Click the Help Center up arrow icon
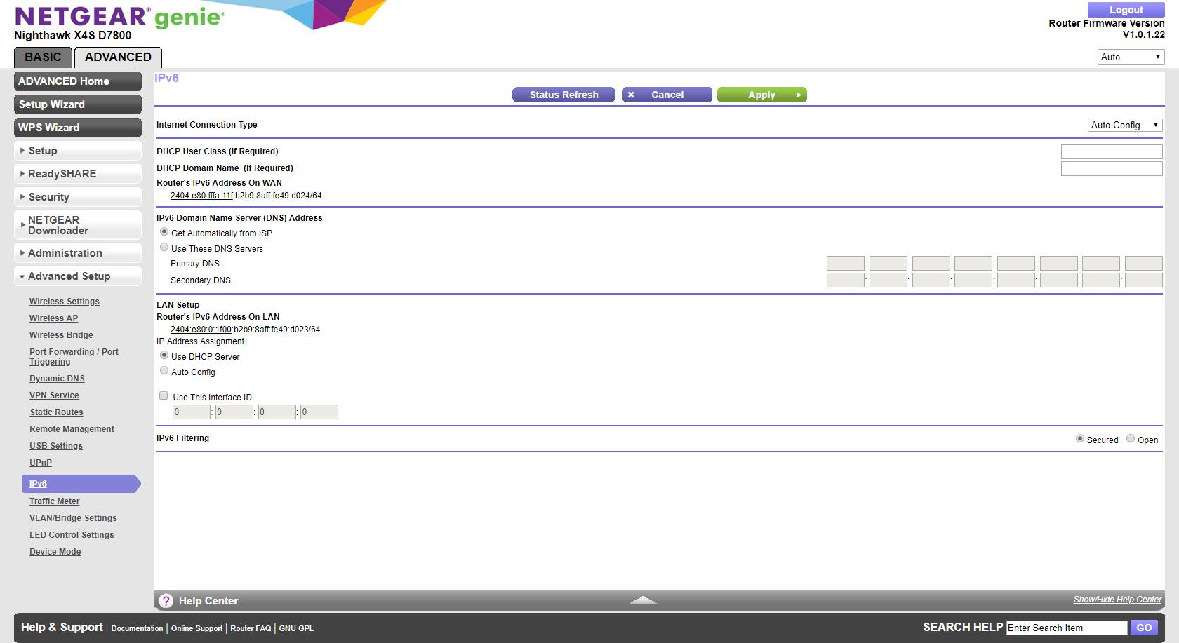The image size is (1179, 643). point(643,600)
